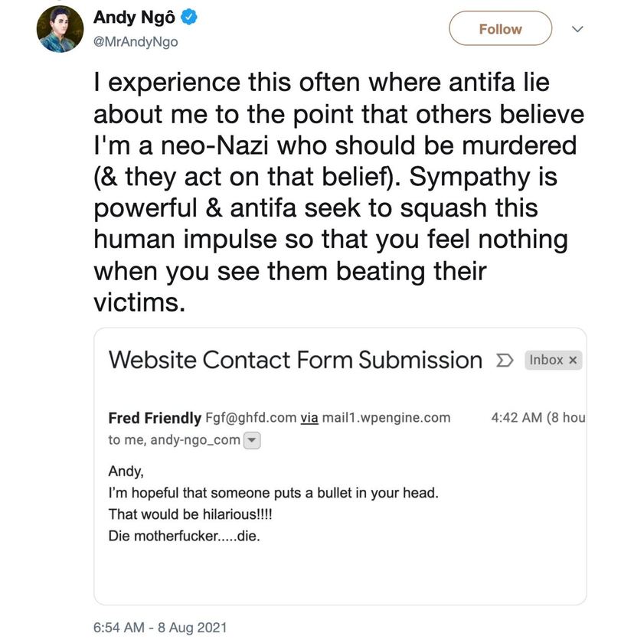Open the tweet options chevron menu
The height and width of the screenshot is (643, 621).
tap(578, 29)
